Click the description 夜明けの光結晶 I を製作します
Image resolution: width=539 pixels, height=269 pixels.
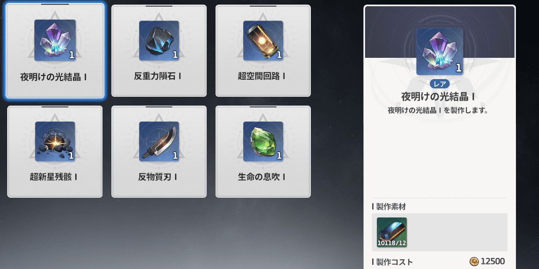(438, 111)
